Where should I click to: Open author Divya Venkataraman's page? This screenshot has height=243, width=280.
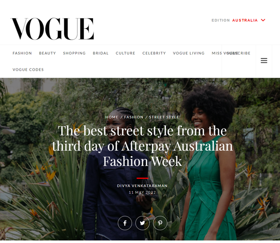pyautogui.click(x=142, y=186)
